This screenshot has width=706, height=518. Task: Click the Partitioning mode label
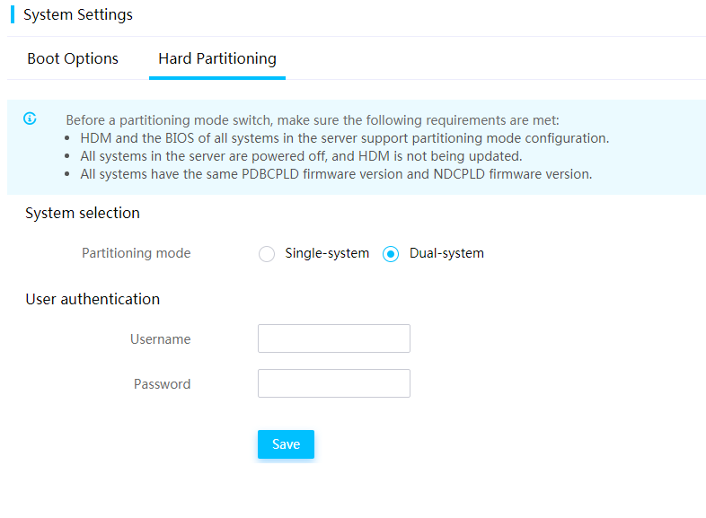(x=136, y=253)
